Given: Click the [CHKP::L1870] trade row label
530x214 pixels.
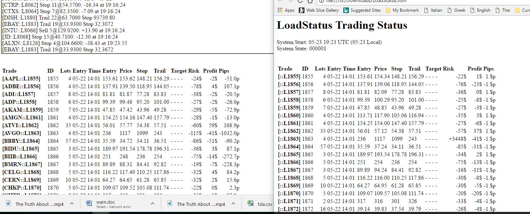Looking at the screenshot, I should [21, 188].
